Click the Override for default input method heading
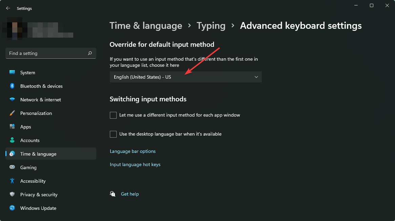This screenshot has height=221, width=395. click(x=162, y=44)
